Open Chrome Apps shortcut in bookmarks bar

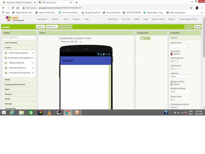coord(6,13)
